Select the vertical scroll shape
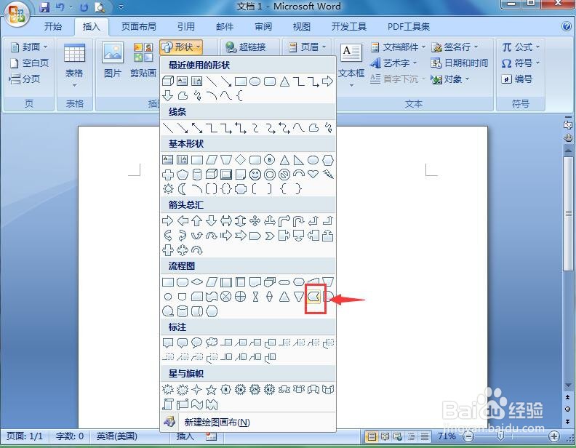 tap(167, 404)
